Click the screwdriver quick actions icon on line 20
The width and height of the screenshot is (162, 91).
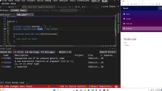7,29
